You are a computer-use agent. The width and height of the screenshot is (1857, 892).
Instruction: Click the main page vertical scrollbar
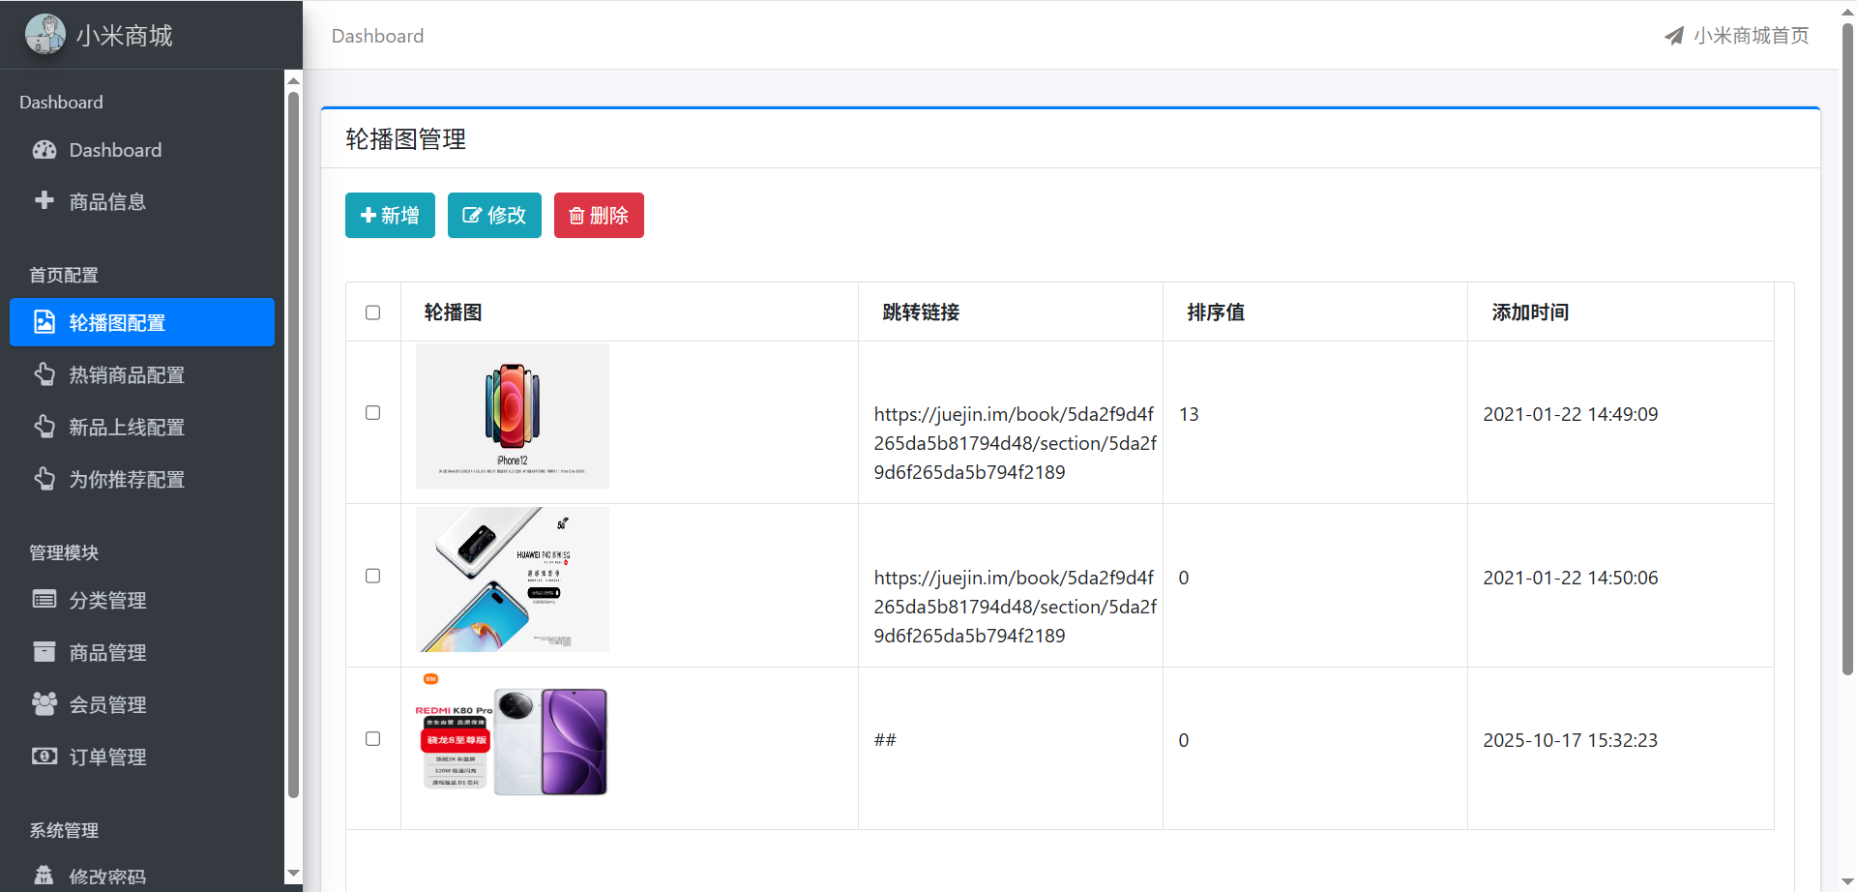(1847, 348)
